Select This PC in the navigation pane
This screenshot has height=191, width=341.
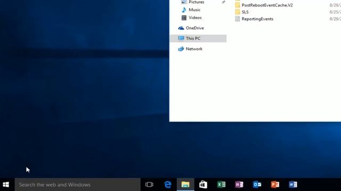(x=198, y=38)
